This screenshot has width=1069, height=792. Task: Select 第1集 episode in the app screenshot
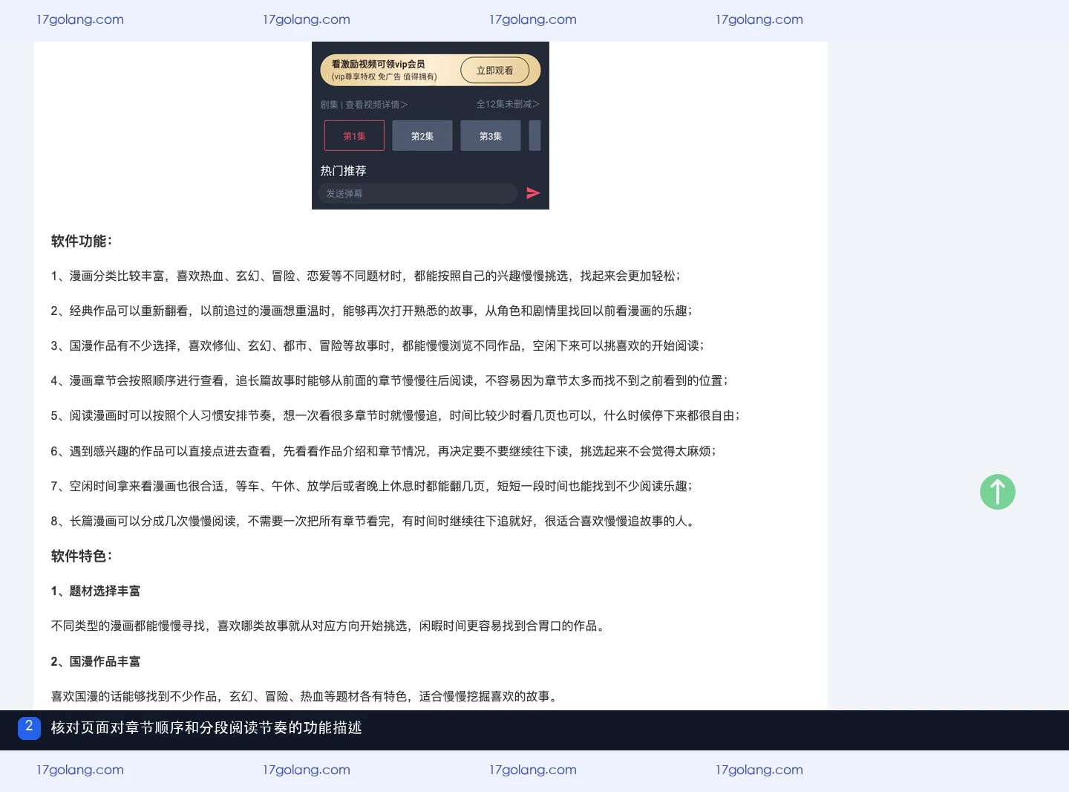tap(354, 136)
